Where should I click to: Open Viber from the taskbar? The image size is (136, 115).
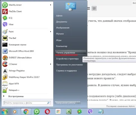click(x=90, y=111)
